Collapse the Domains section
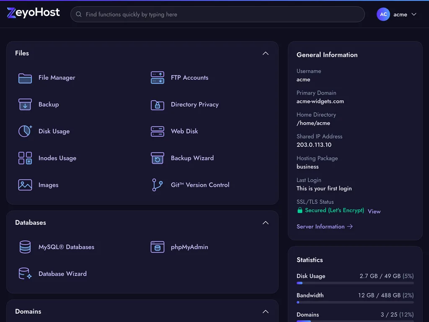Viewport: 429px width, 322px height. (265, 312)
